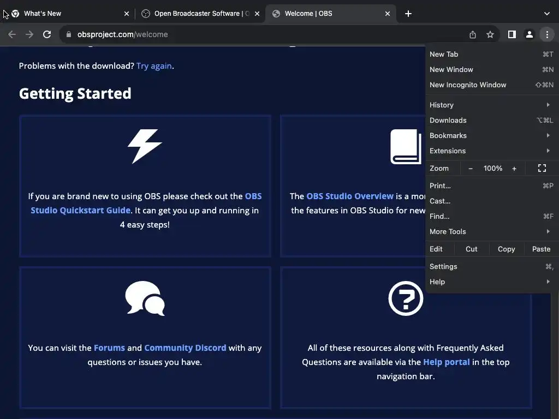Viewport: 559px width, 419px height.
Task: Choose New Tab from the menu
Action: coord(491,54)
